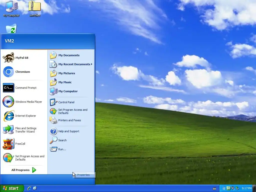Launch Windows Media Player icon

click(8, 101)
